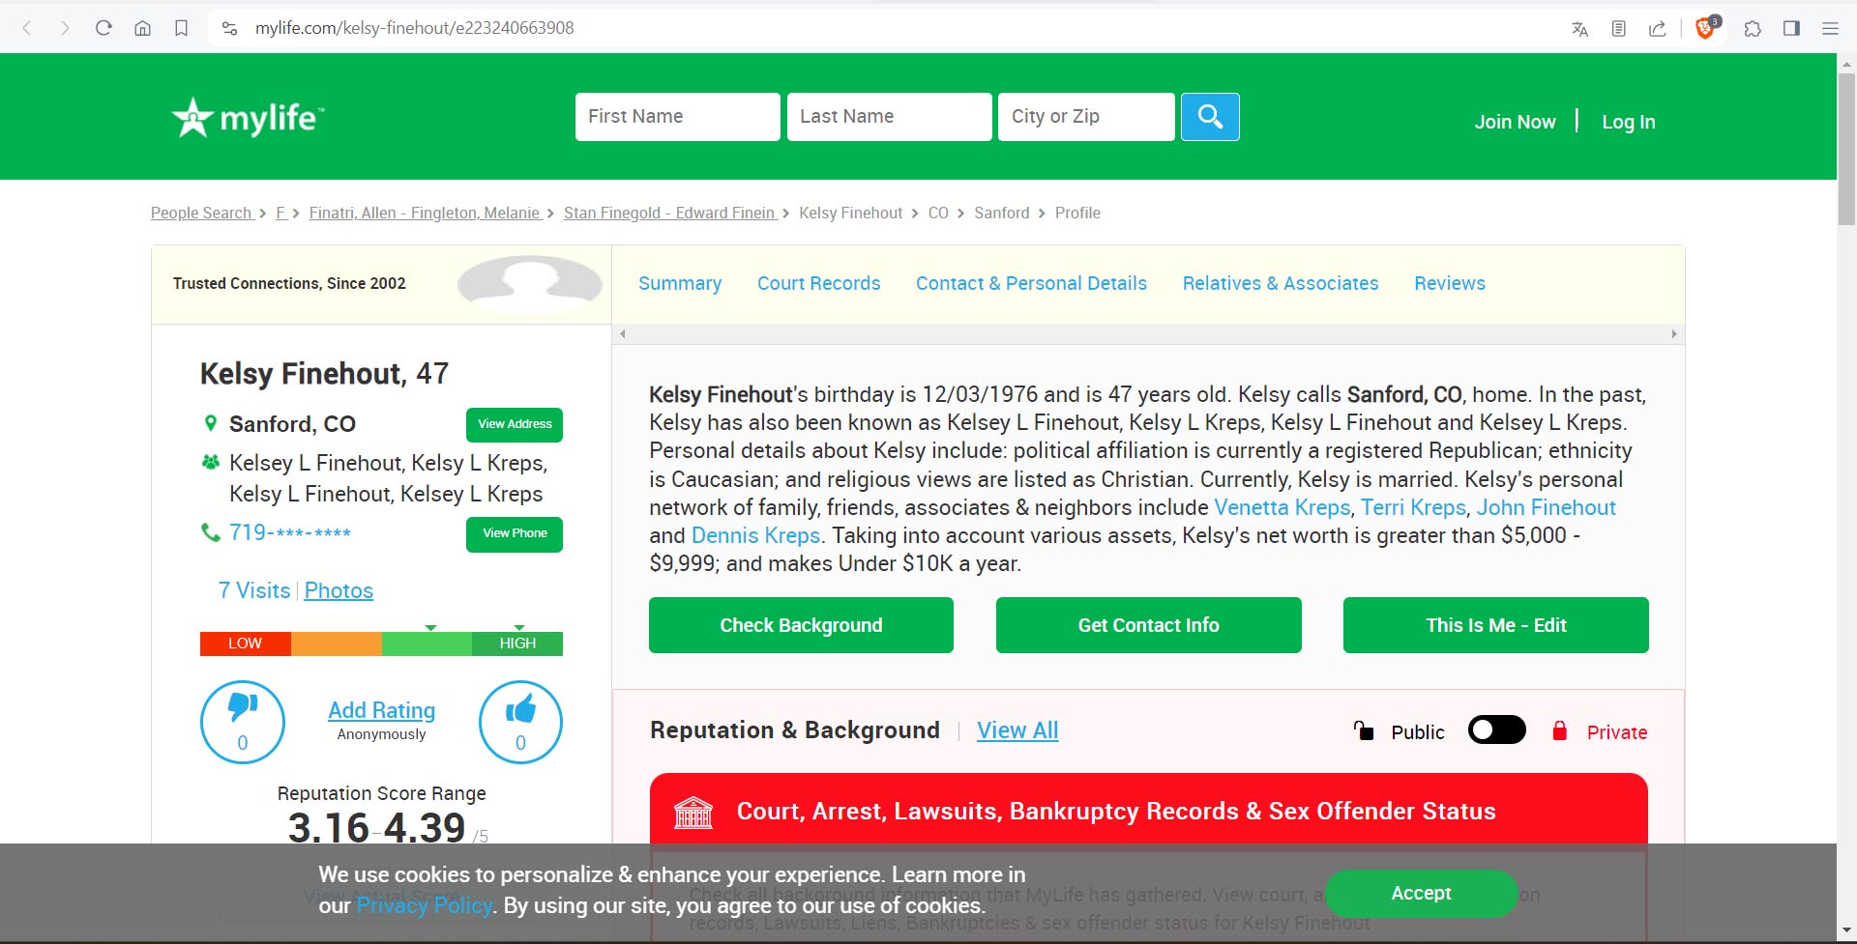
Task: Click the Get Contact Info button
Action: tap(1149, 625)
